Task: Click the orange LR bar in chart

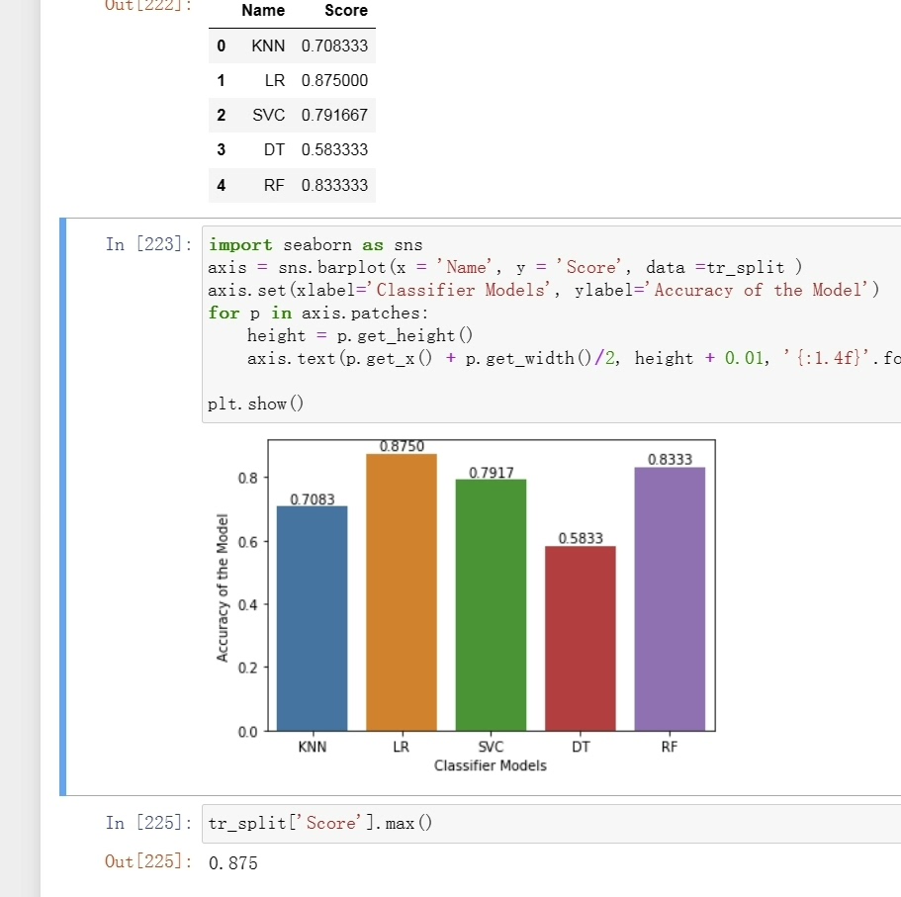Action: (402, 591)
